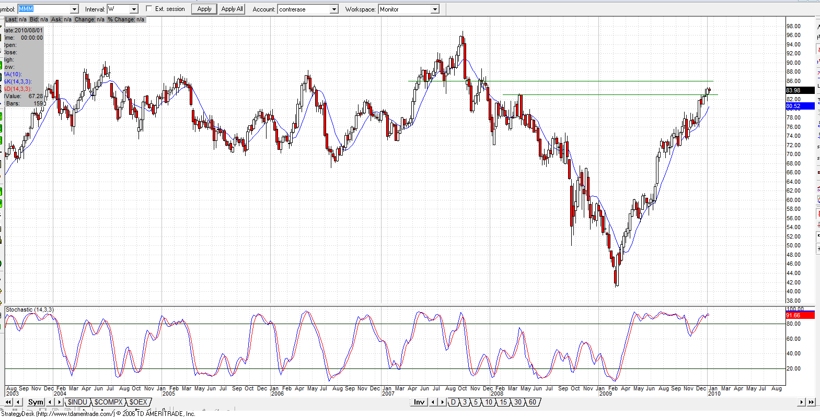This screenshot has height=417, width=820.
Task: Click into the Symbol input field containing MMM
Action: (44, 9)
